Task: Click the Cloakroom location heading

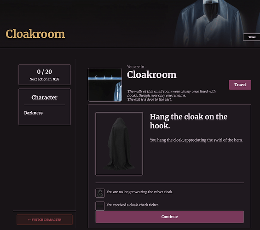Action: [152, 75]
